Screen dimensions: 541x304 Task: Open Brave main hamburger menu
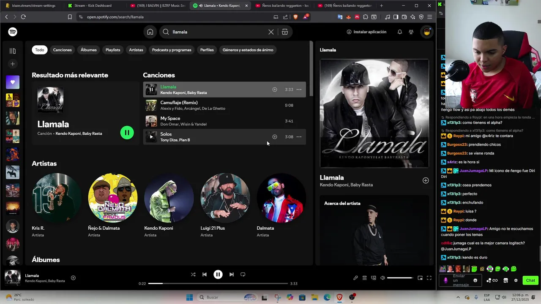(429, 17)
